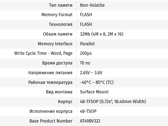Click the '32Mb (4M x 8, 2M x 16)' value
The image size is (168, 126).
click(x=101, y=34)
